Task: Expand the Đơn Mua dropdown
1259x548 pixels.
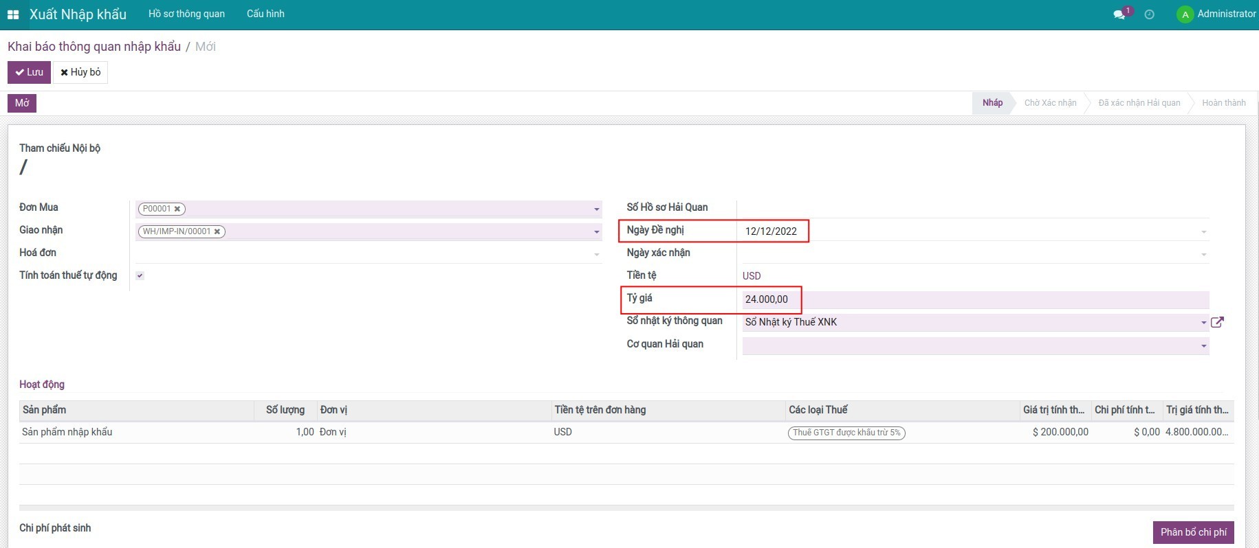Action: (596, 209)
